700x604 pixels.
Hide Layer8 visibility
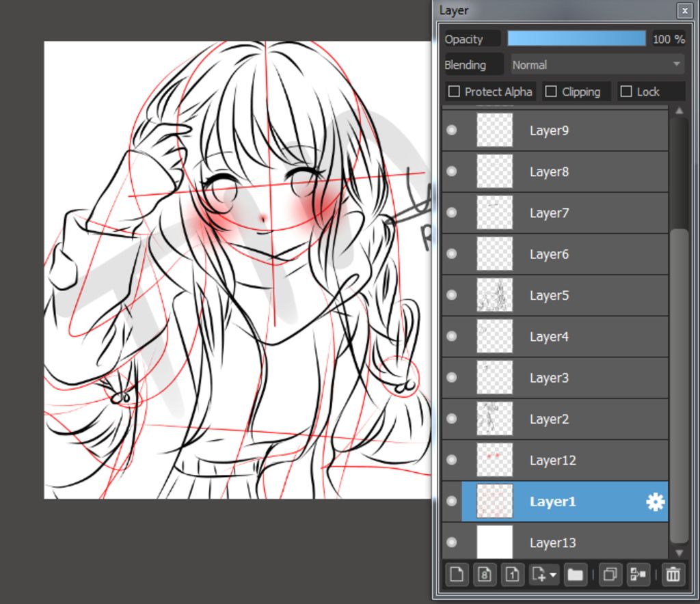pos(452,171)
